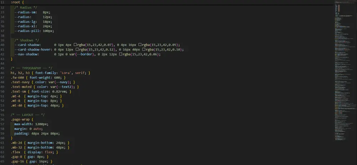Open color picker swatch for rgba(15,23,42,0.12)
This screenshot has height=165, width=357.
[77, 50]
